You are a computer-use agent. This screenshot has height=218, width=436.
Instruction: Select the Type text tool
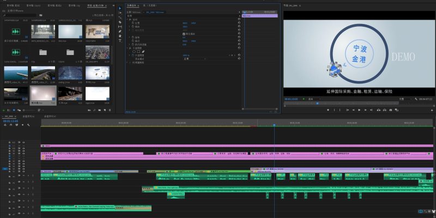[120, 41]
